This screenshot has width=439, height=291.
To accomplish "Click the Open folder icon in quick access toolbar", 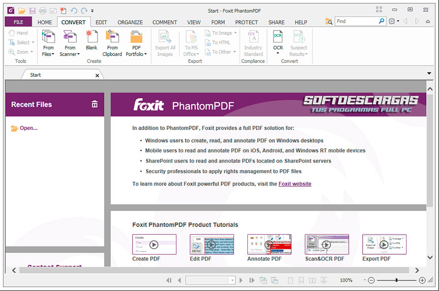I will (22, 11).
